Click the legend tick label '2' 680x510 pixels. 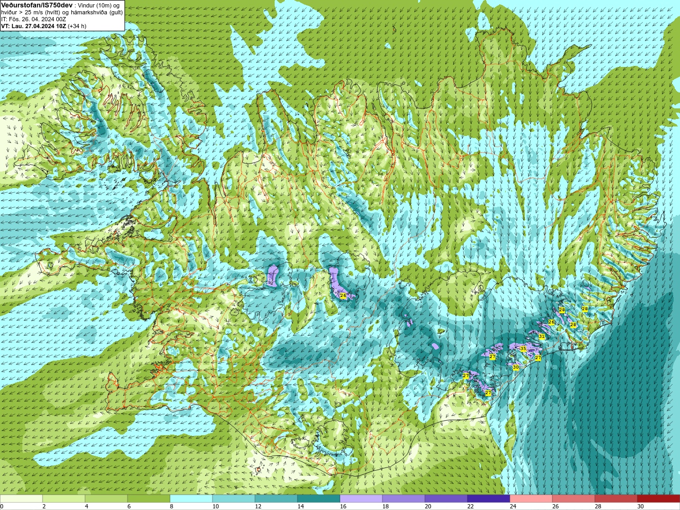point(44,506)
